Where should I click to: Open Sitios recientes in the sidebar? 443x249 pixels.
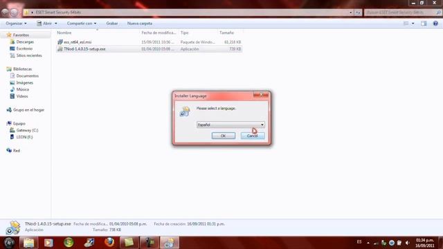pos(29,55)
